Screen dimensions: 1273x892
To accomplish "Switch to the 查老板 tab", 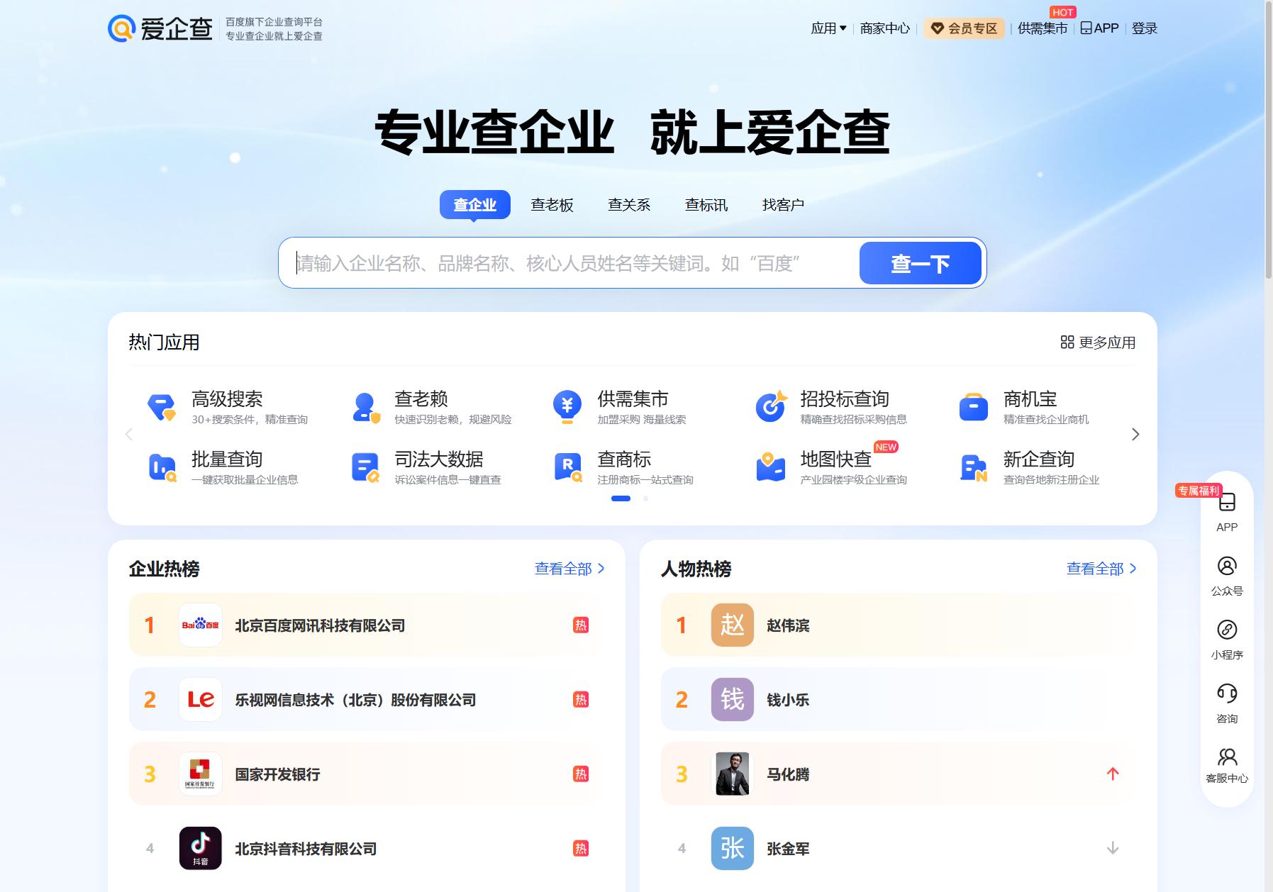I will coord(552,204).
